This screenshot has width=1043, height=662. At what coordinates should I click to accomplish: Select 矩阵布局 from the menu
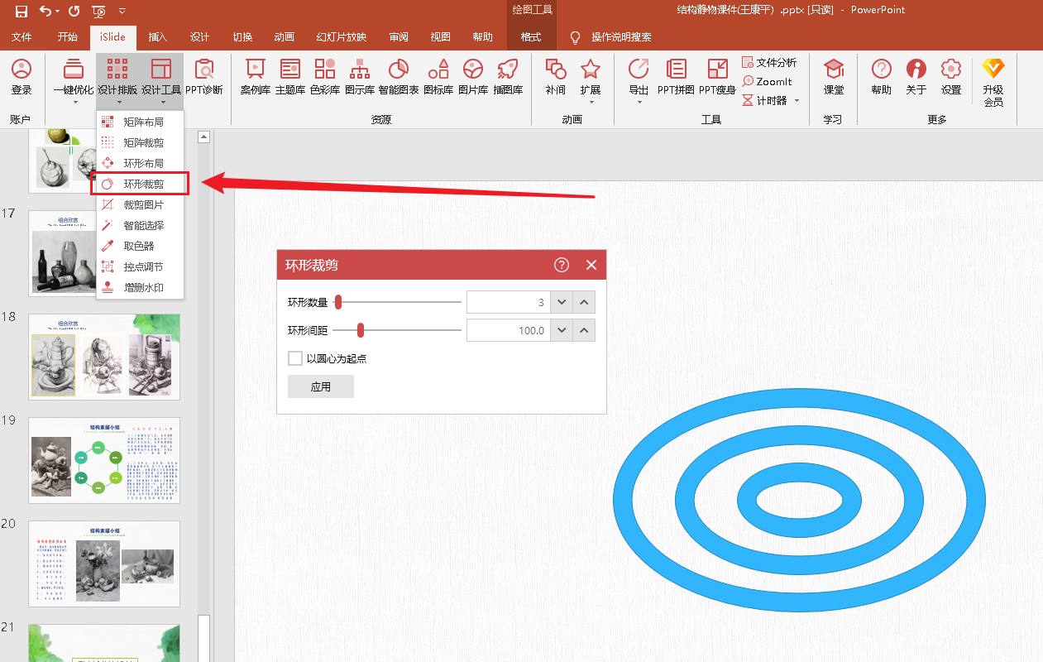click(140, 122)
